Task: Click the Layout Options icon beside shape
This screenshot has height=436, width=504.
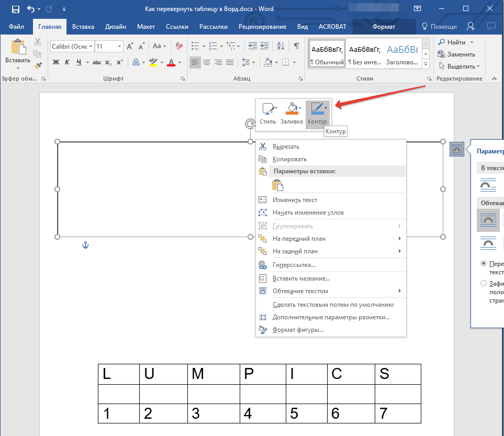Action: point(456,150)
